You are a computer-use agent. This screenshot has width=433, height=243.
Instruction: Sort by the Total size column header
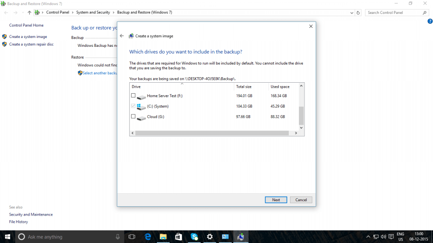pyautogui.click(x=251, y=86)
